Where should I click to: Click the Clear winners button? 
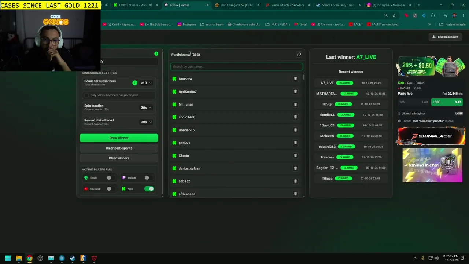click(119, 158)
